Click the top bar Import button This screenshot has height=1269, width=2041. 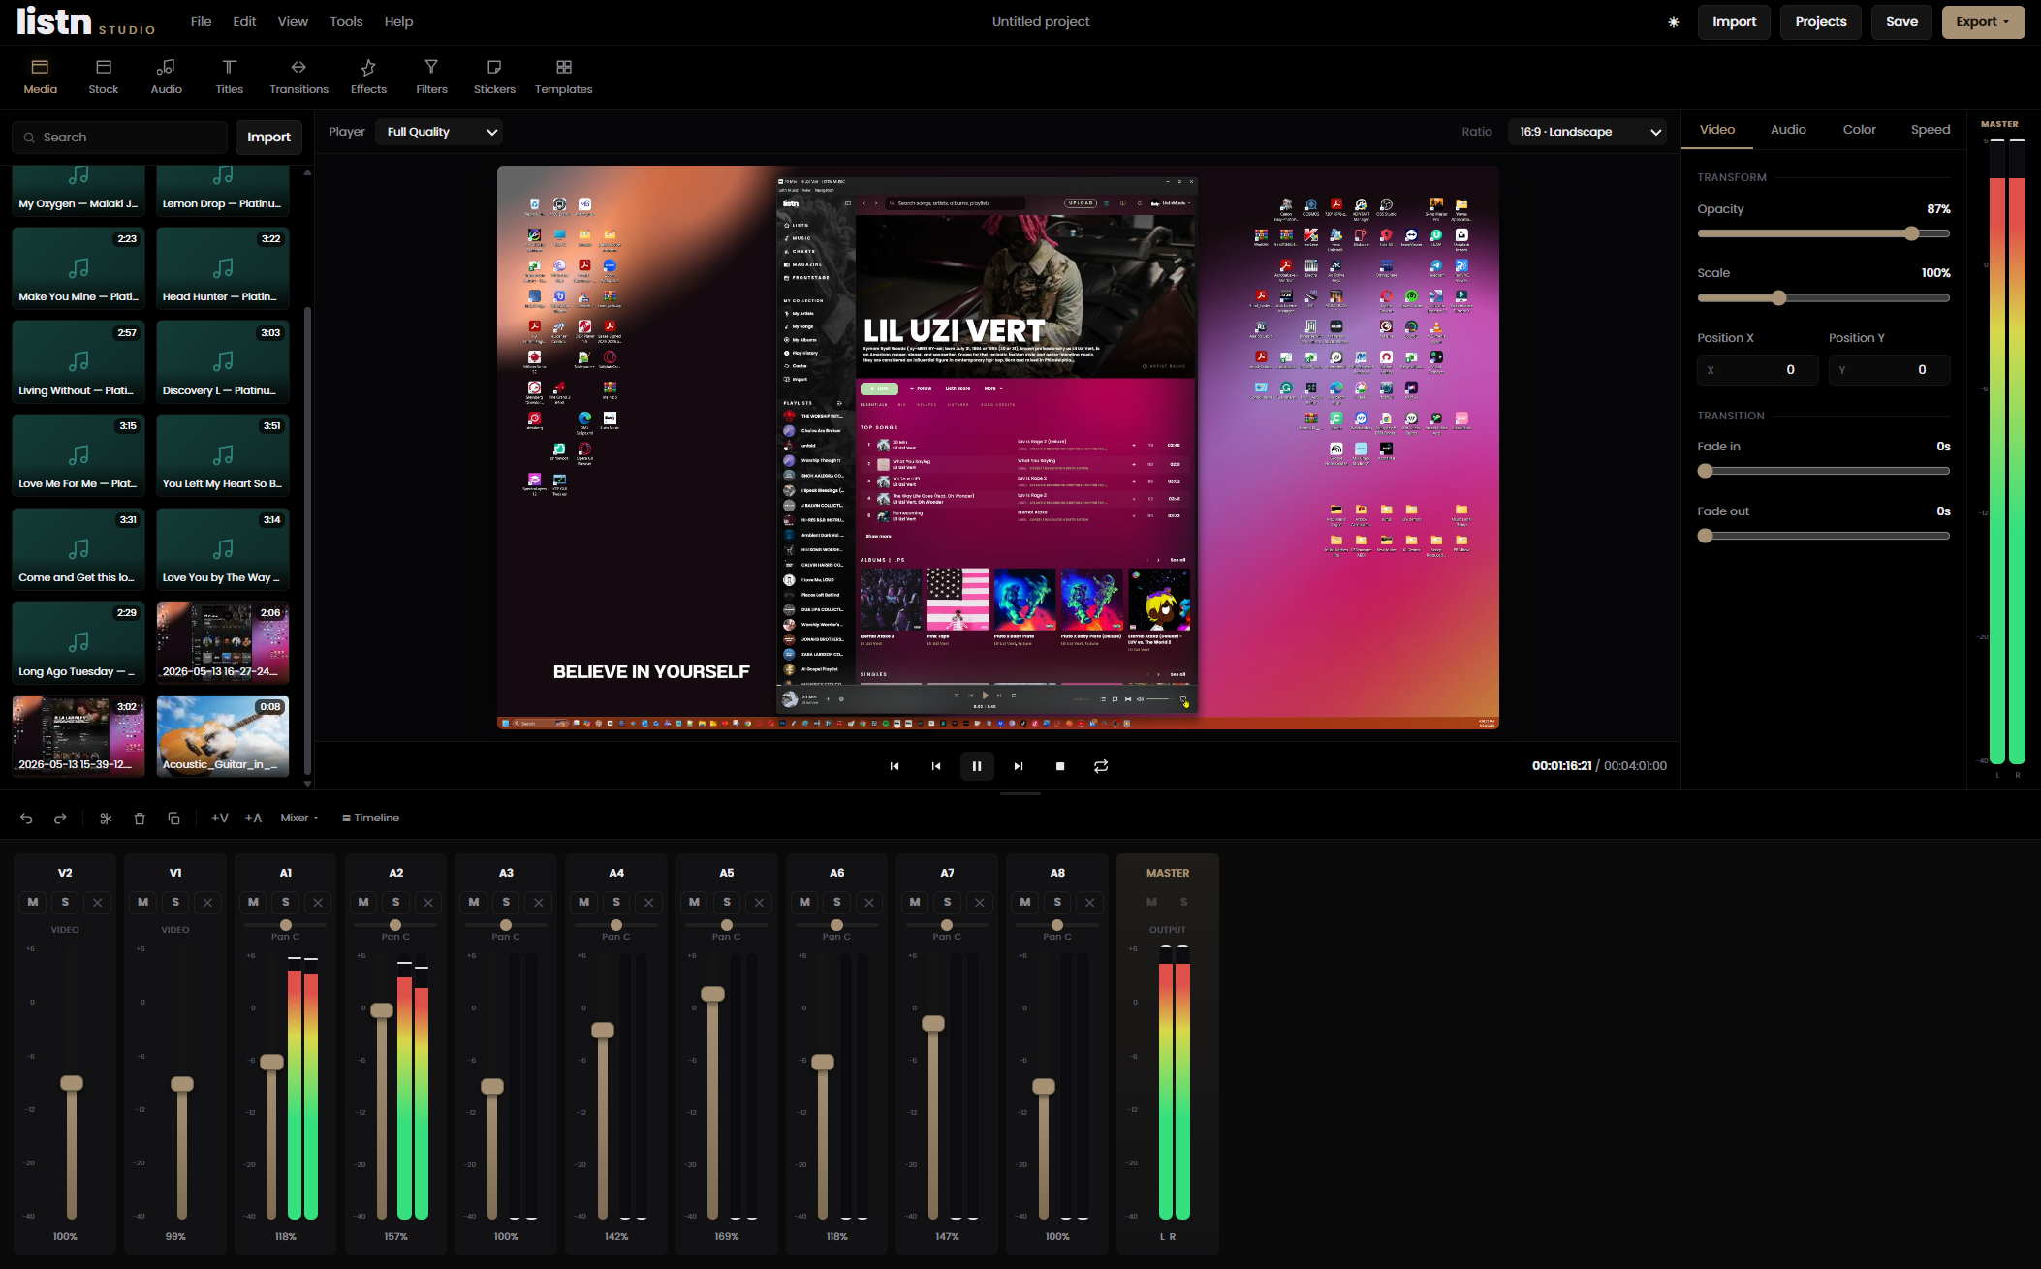point(1734,22)
